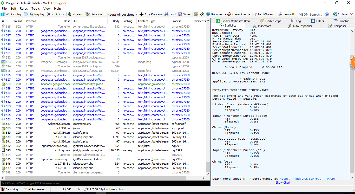Focus the MSDN Search field
Screen dimensions: 355x194
(x=310, y=14)
